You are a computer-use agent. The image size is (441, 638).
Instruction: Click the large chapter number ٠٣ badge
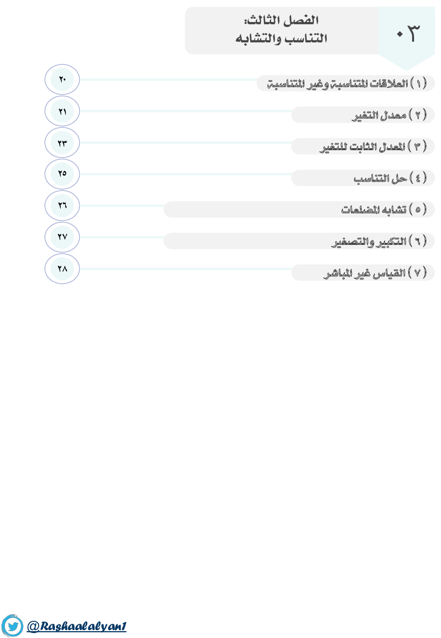407,34
